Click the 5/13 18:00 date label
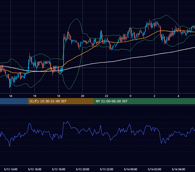Screen dimensions: 195x172 58,169
